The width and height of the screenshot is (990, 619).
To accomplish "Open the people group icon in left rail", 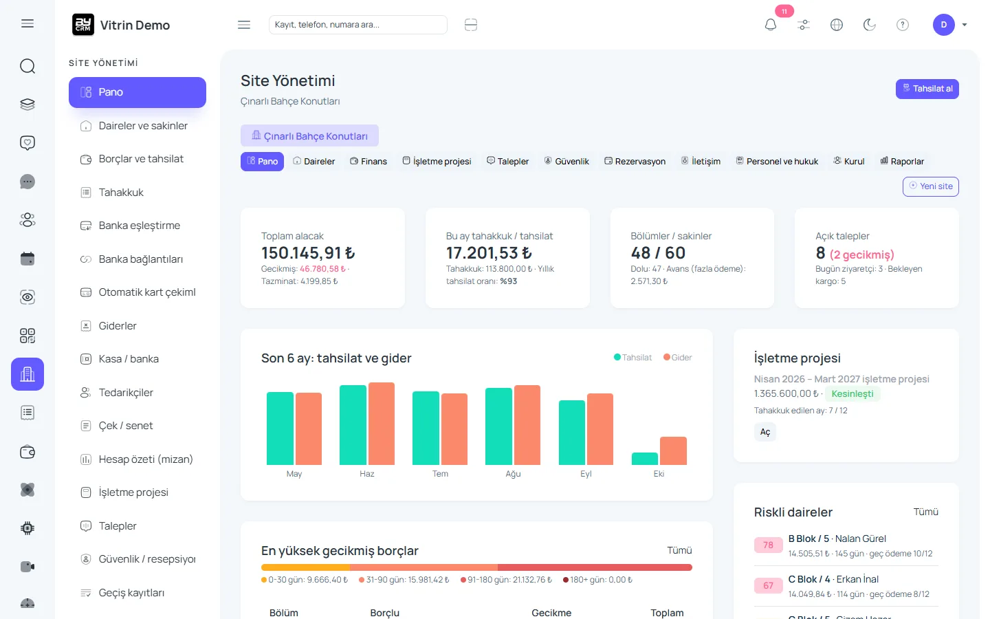I will (27, 220).
